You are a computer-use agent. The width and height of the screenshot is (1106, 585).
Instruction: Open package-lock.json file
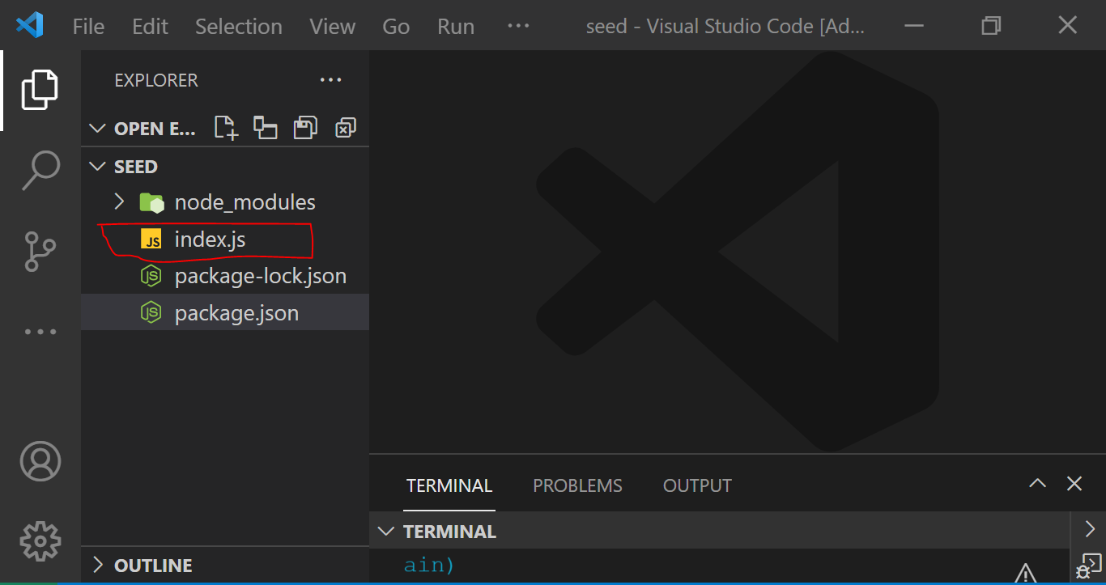coord(260,276)
